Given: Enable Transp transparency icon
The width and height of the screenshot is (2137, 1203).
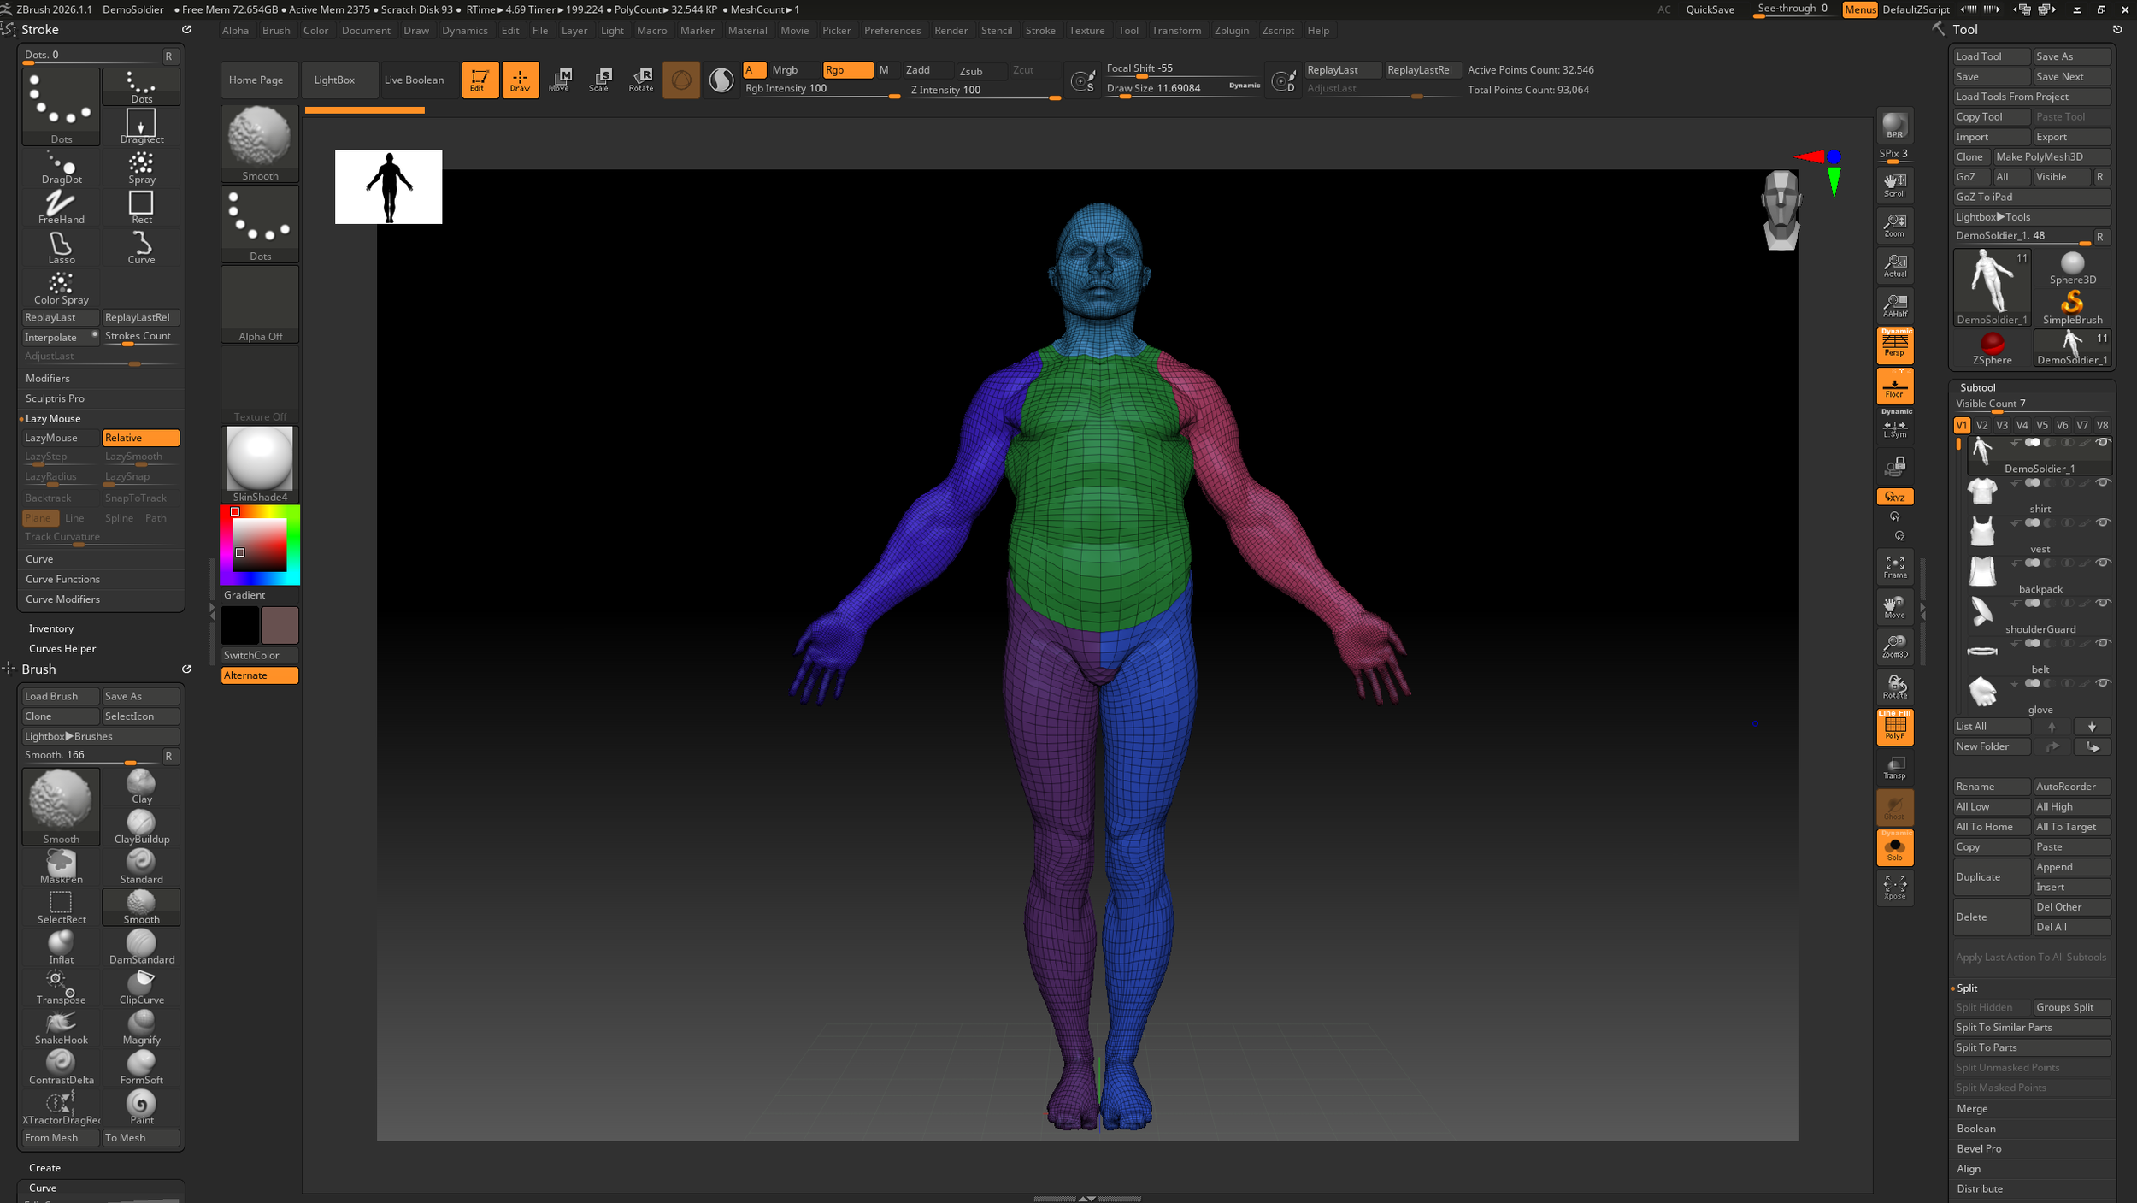Looking at the screenshot, I should pyautogui.click(x=1894, y=767).
